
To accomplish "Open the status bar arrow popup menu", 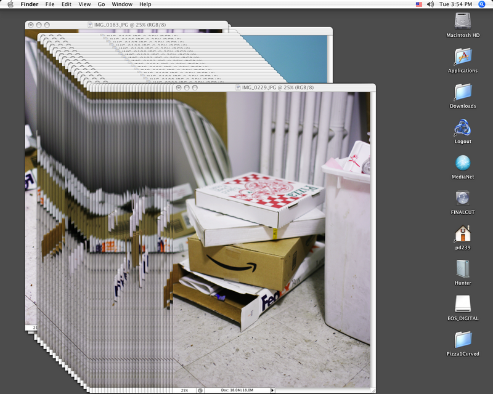I will point(272,390).
